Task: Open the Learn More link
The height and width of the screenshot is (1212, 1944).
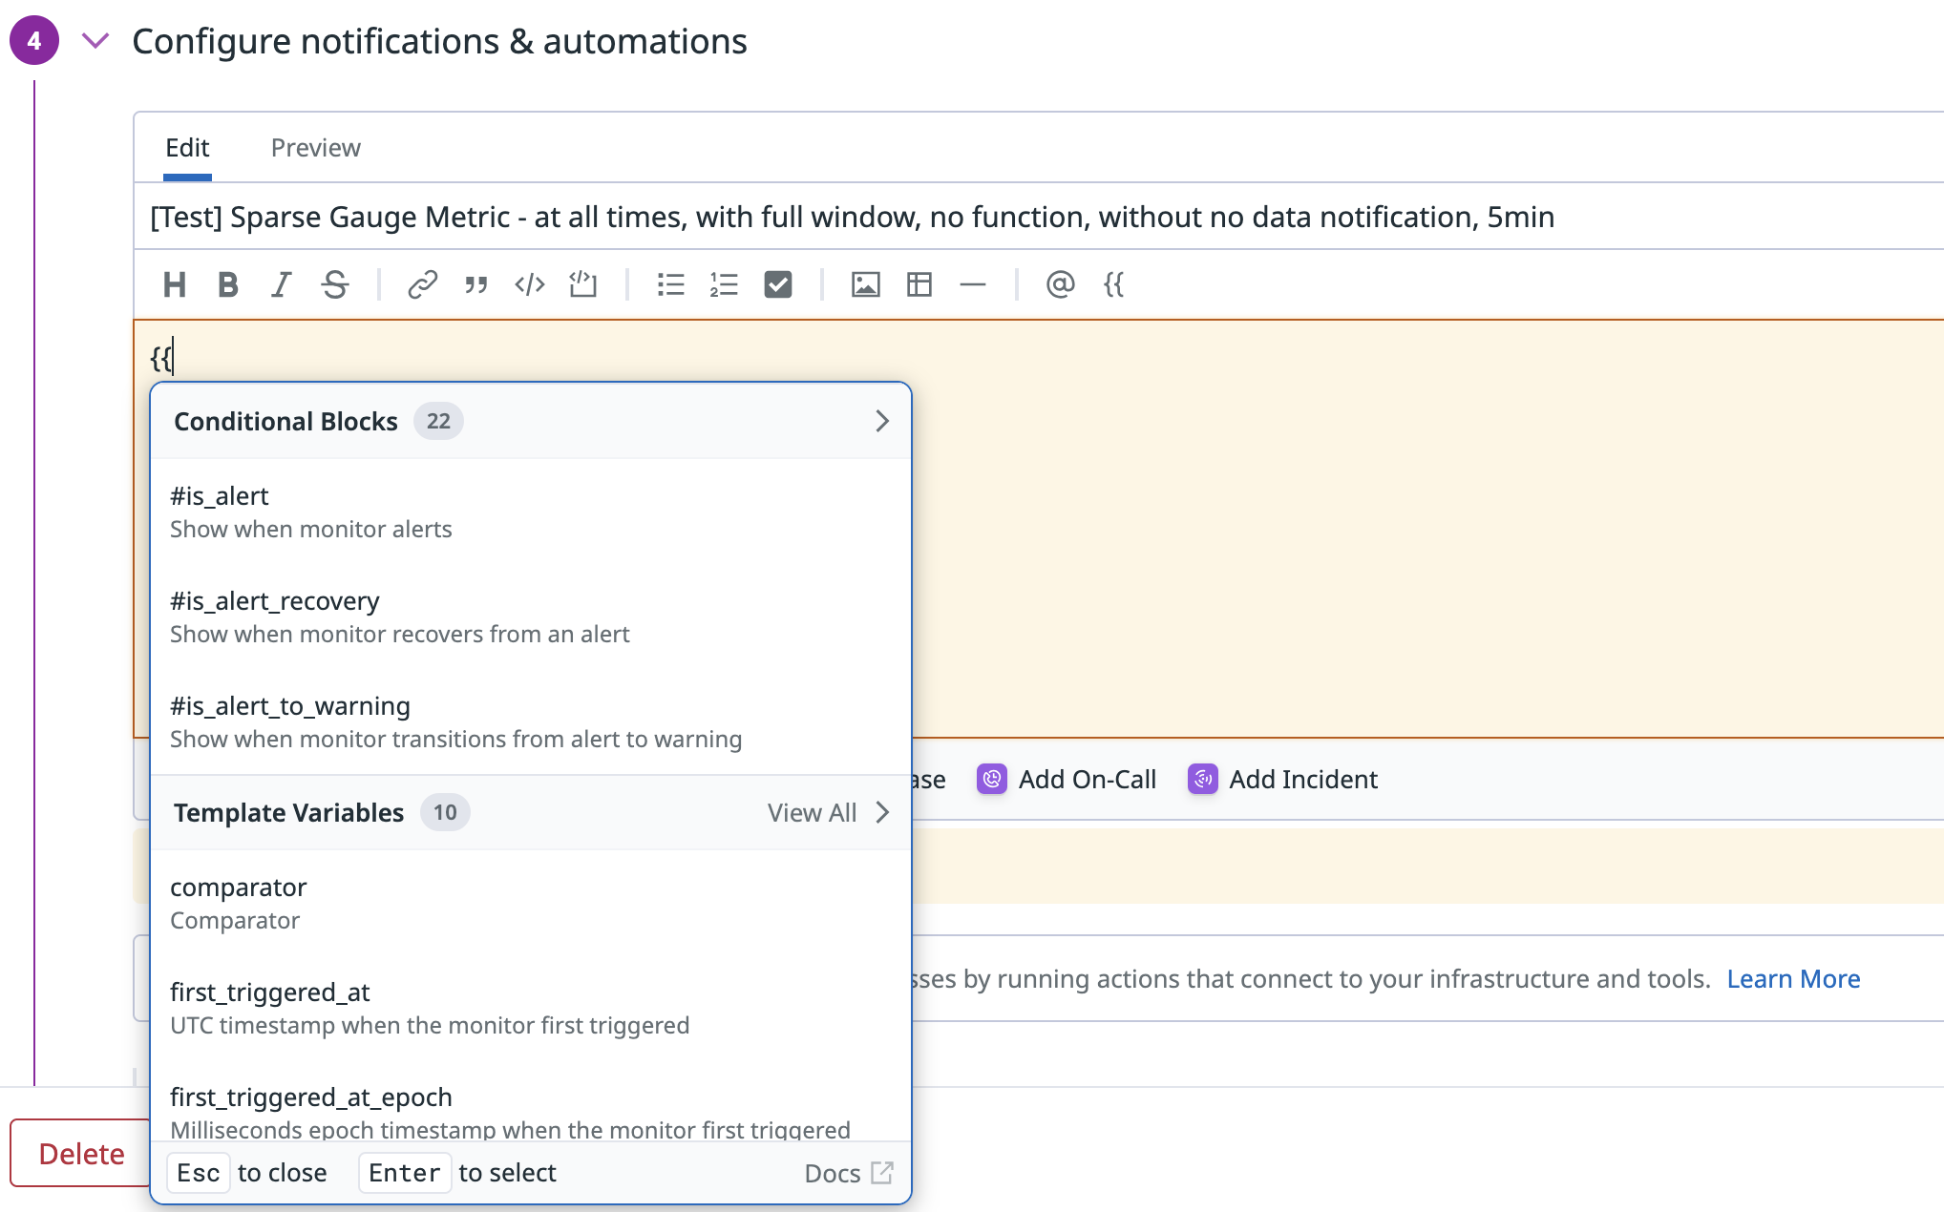Action: (1793, 978)
